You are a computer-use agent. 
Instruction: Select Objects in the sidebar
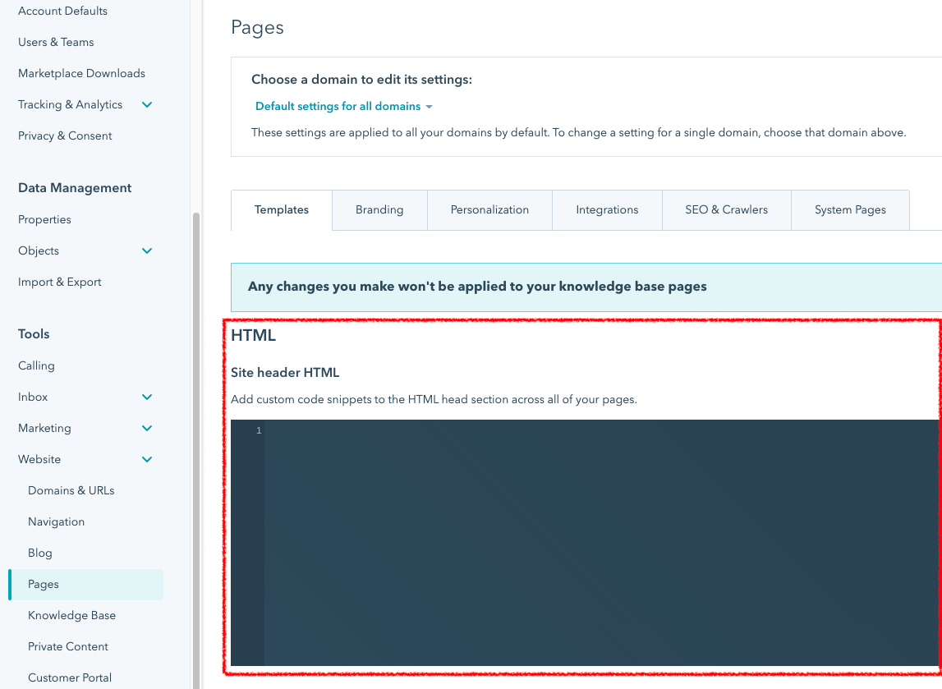39,250
